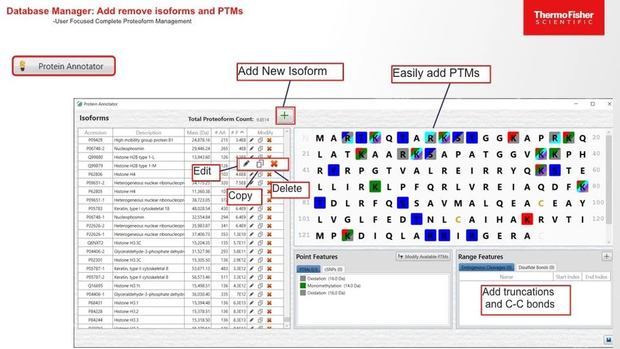This screenshot has height=349, width=620.
Task: Edit the P68431 Histone H3.1 isoform
Action: pyautogui.click(x=251, y=303)
